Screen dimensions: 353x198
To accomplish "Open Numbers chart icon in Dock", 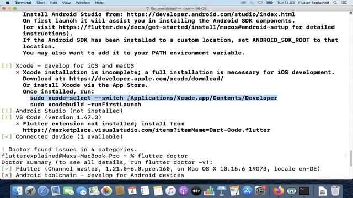I will point(209,191).
